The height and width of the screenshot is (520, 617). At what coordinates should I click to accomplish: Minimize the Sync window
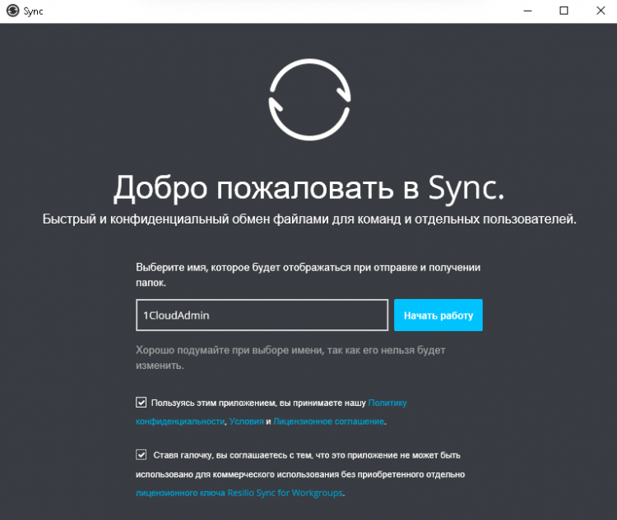527,11
